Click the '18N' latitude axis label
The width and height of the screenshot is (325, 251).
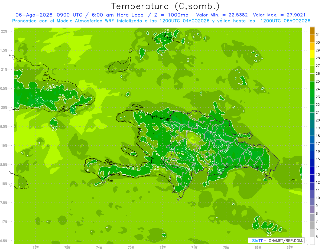(4, 184)
